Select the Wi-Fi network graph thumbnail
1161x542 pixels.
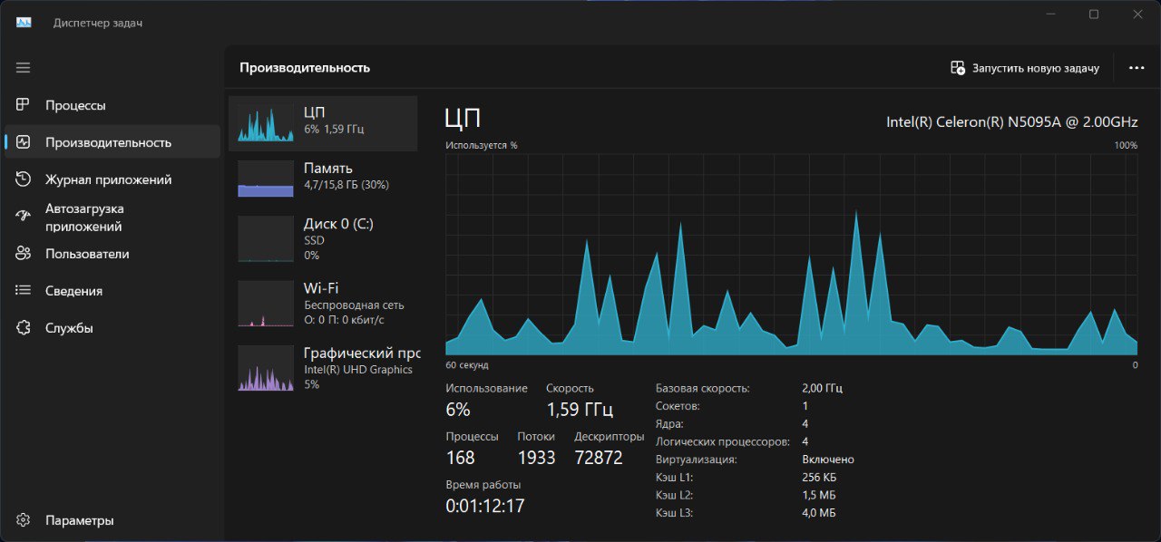pos(266,304)
